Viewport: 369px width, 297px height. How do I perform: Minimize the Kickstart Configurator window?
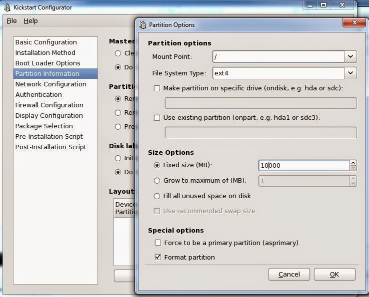click(x=310, y=5)
